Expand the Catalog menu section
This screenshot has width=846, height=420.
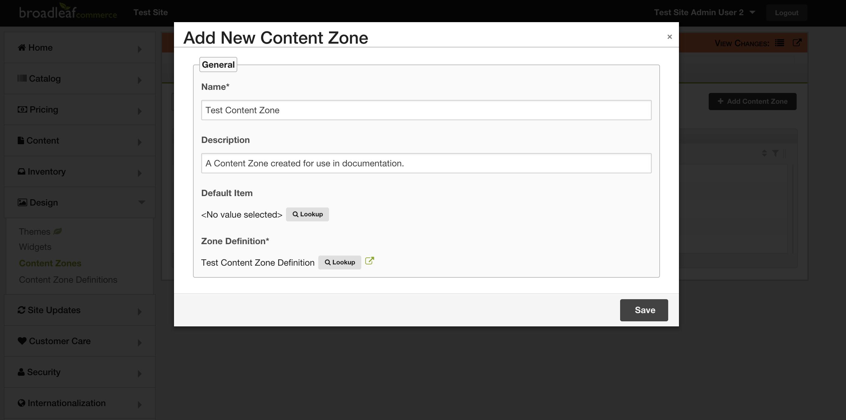pyautogui.click(x=80, y=79)
